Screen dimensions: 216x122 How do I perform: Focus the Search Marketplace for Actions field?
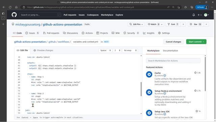pos(173,61)
